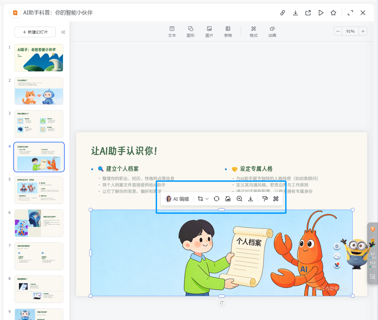Viewport: 378px width, 320px height.
Task: Select slide 1 thumbnail
Action: [x=39, y=58]
